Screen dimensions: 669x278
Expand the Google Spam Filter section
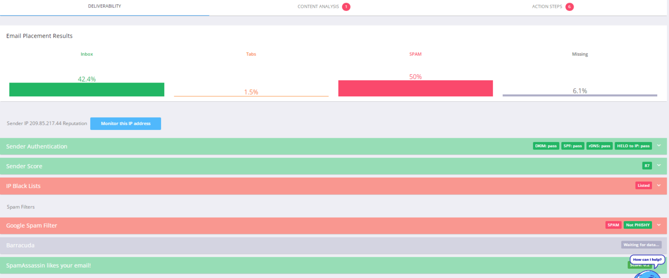(x=659, y=225)
